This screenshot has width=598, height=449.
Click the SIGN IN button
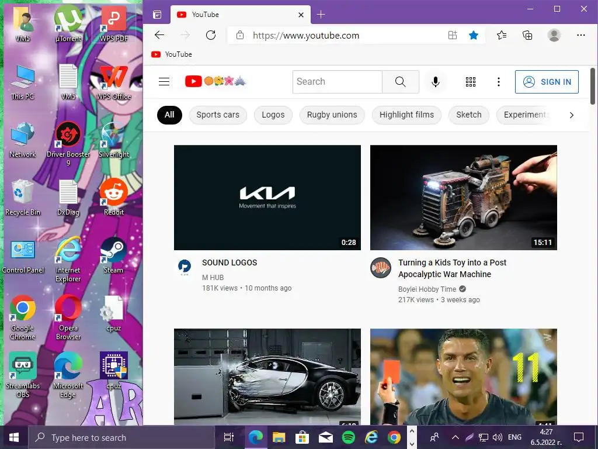[547, 82]
